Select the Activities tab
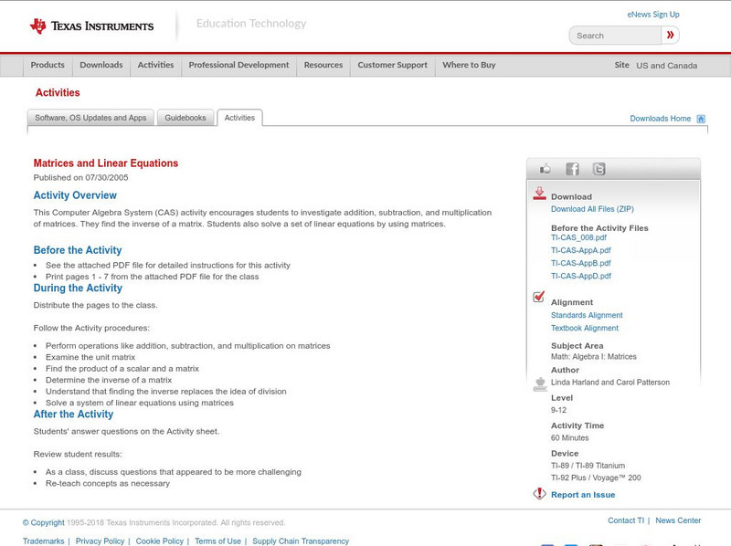 click(239, 118)
